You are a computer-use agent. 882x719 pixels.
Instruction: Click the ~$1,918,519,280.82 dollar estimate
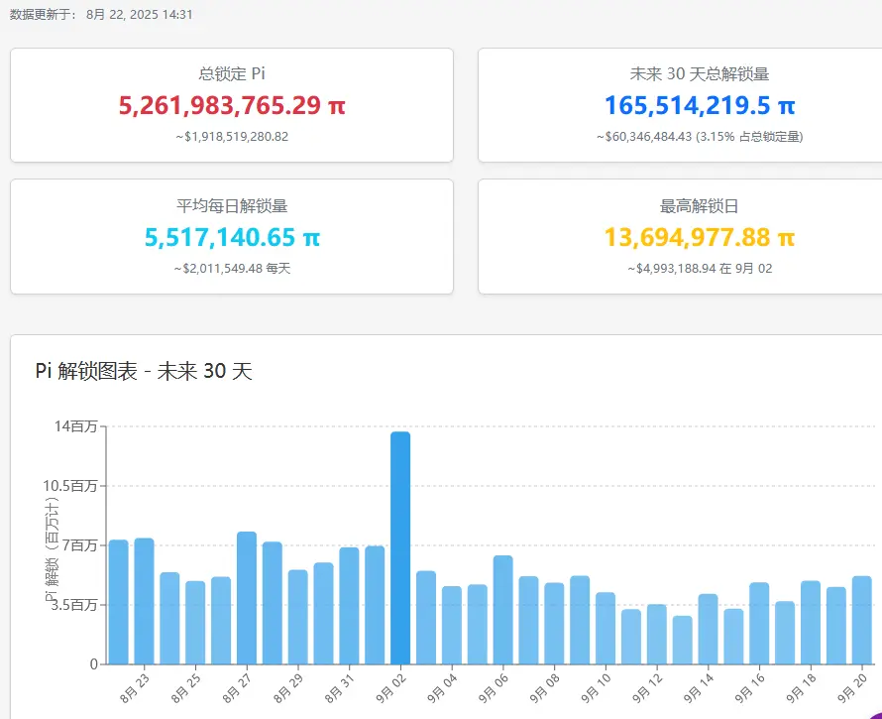pyautogui.click(x=232, y=137)
